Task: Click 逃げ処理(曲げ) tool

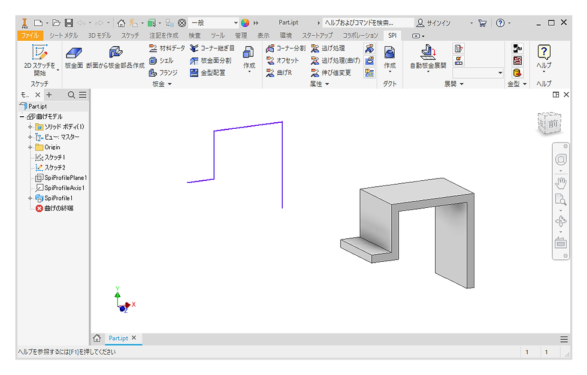Action: [335, 61]
